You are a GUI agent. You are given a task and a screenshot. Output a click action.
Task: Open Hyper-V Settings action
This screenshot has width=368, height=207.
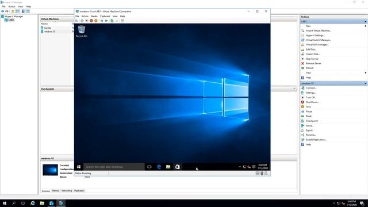(x=315, y=36)
